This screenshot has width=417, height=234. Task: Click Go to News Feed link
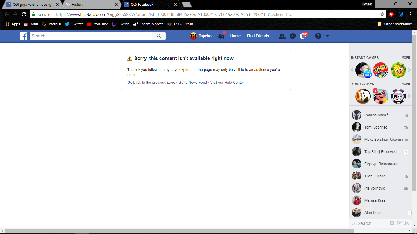coord(193,83)
